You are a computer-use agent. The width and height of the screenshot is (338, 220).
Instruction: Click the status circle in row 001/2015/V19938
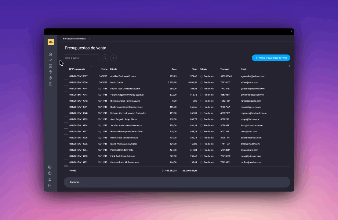point(201,126)
